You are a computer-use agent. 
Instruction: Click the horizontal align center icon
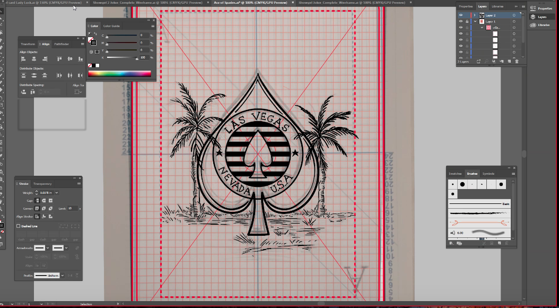coord(34,59)
